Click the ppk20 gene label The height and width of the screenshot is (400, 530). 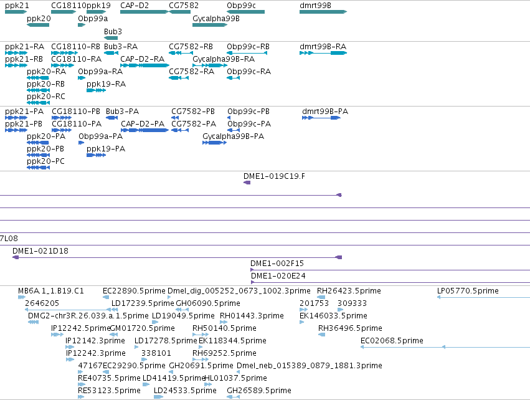39,19
